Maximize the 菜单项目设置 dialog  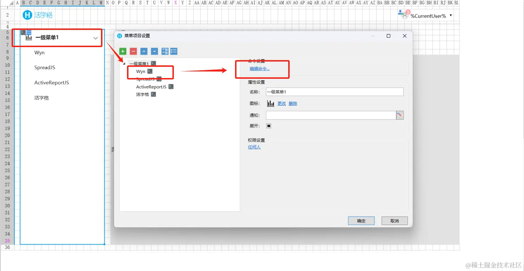[x=389, y=36]
